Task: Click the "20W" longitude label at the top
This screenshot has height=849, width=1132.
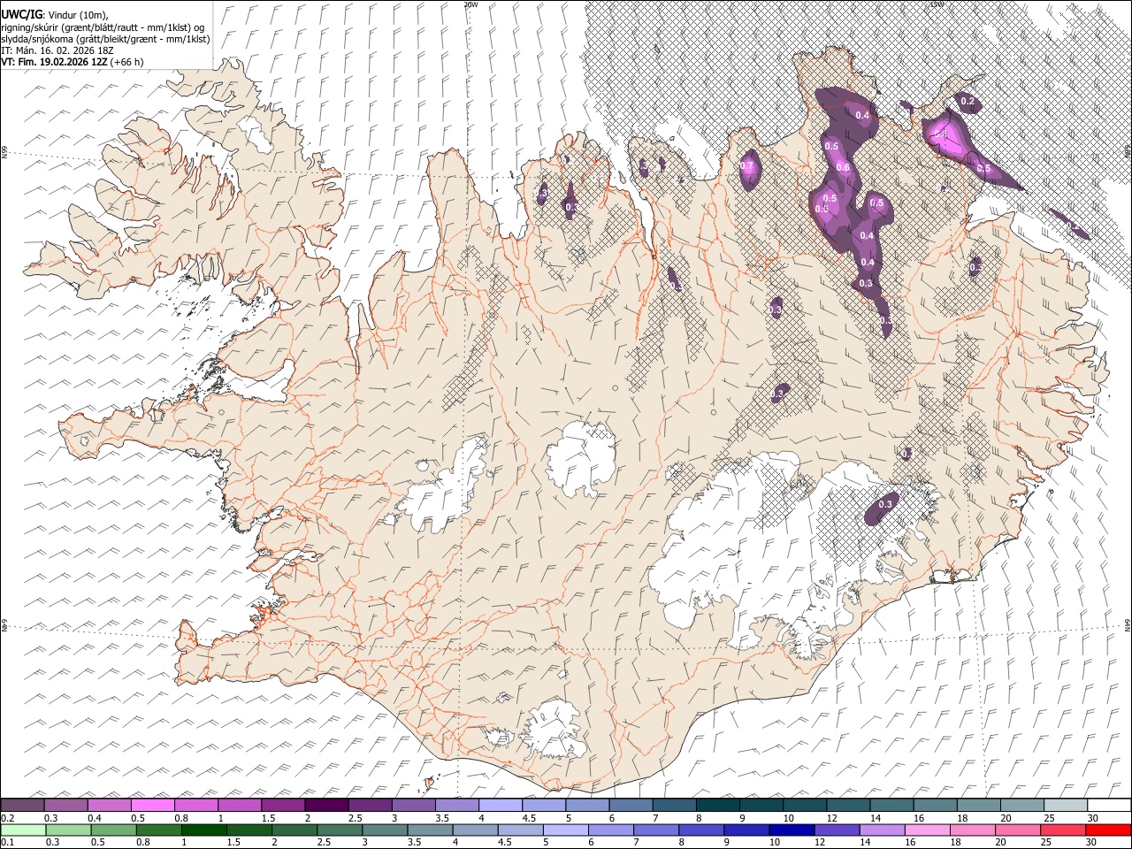Action: click(470, 4)
